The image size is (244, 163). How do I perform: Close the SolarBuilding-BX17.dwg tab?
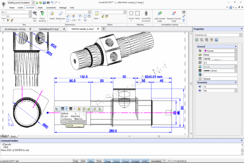pyautogui.click(x=64, y=29)
